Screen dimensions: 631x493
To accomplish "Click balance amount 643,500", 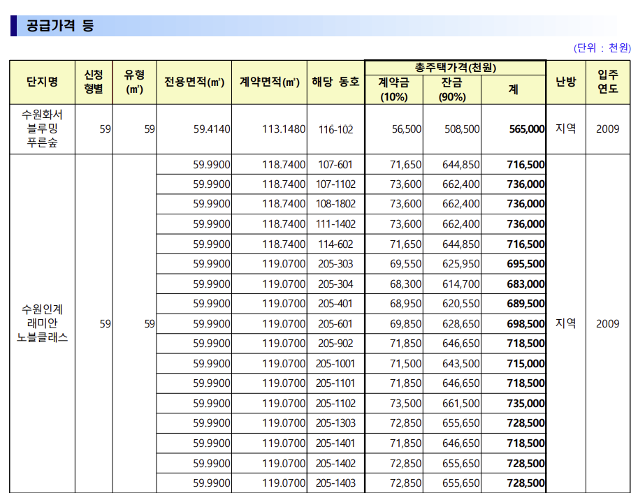I will (460, 364).
